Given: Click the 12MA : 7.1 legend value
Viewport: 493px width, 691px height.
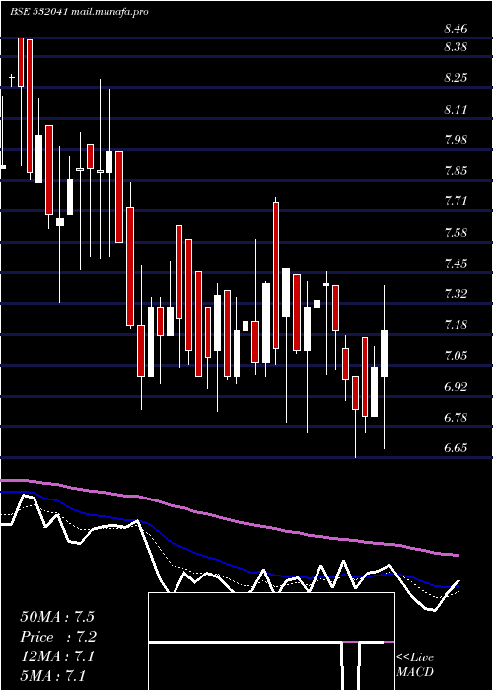Looking at the screenshot, I should tap(57, 656).
